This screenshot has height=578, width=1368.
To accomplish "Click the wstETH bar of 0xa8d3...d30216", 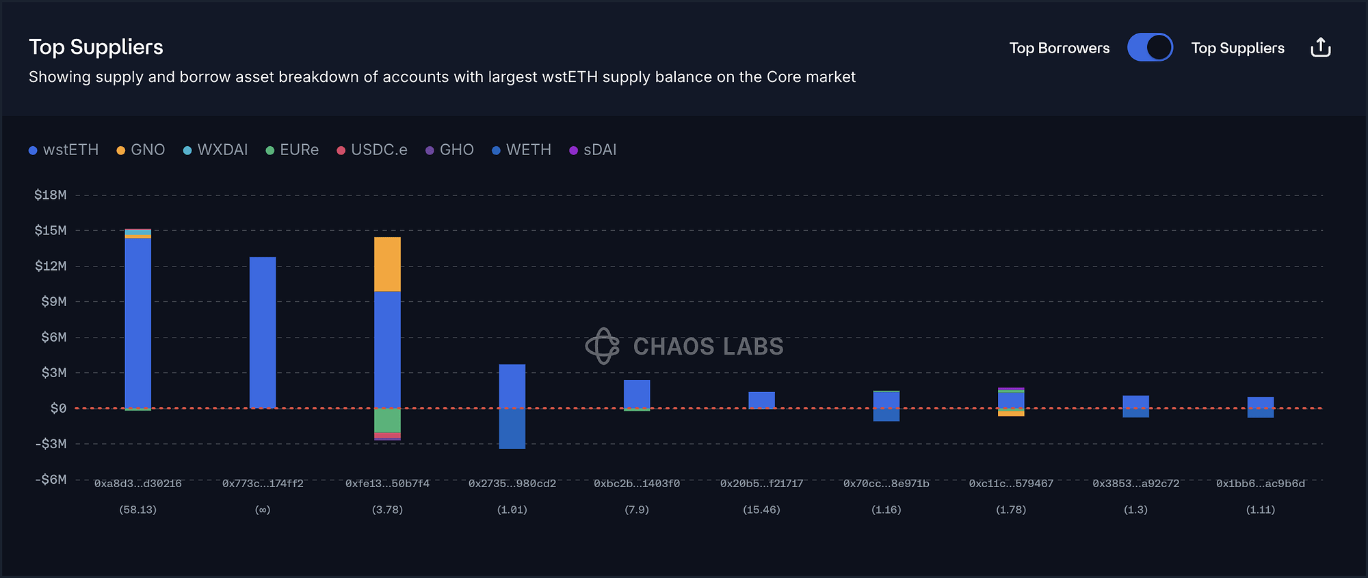I will (138, 321).
